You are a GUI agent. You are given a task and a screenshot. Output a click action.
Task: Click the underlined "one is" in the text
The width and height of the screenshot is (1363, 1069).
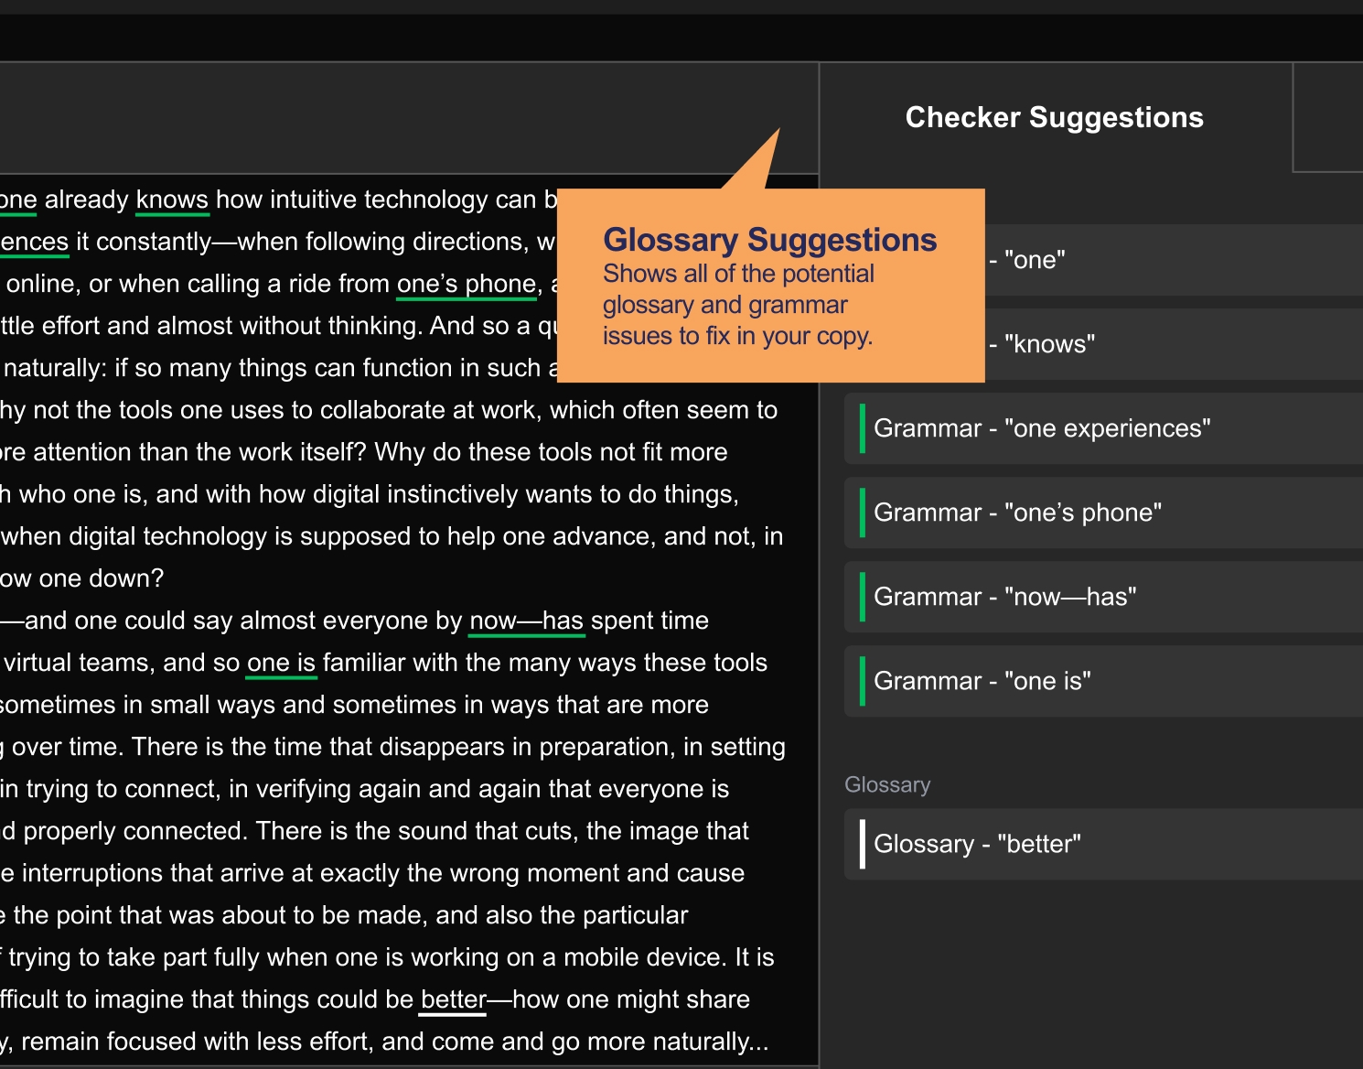pos(281,663)
